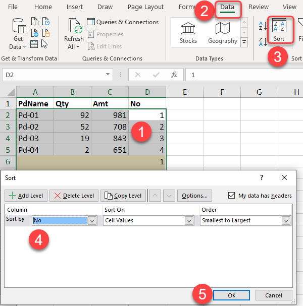The image size is (303, 306).
Task: Switch to the Insert tab
Action: (x=75, y=7)
